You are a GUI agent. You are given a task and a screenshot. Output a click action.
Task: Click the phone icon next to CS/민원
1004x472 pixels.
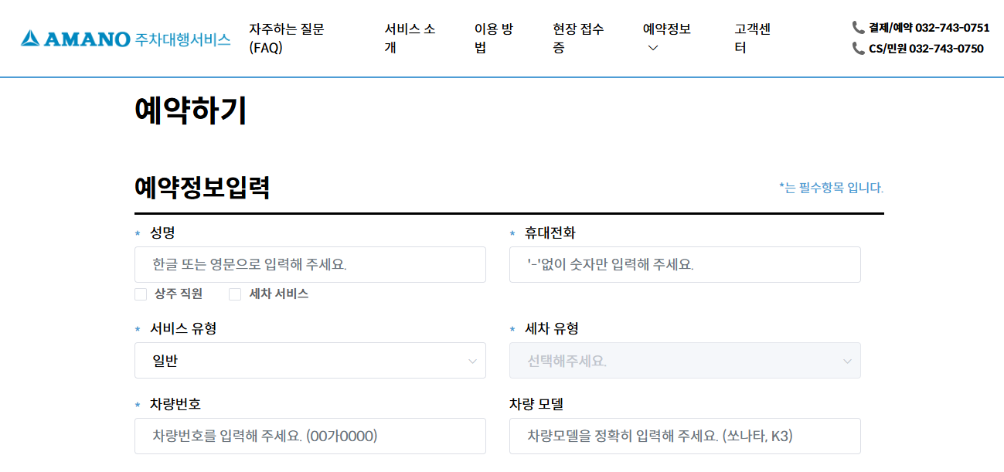point(858,48)
